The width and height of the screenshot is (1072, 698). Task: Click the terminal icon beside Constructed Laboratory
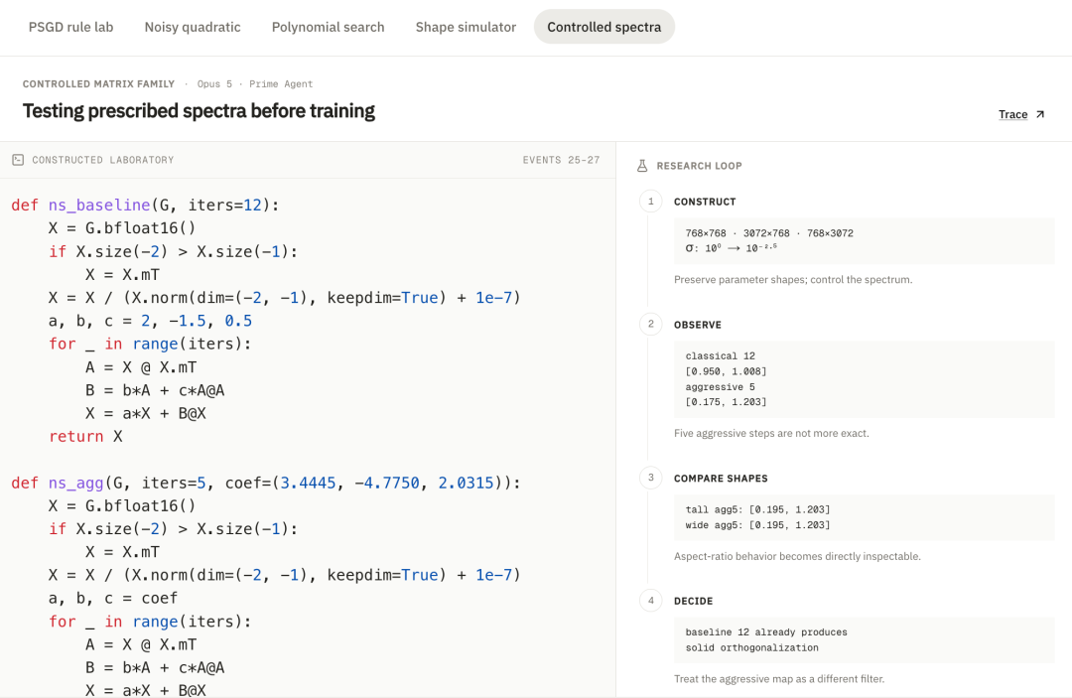click(18, 159)
